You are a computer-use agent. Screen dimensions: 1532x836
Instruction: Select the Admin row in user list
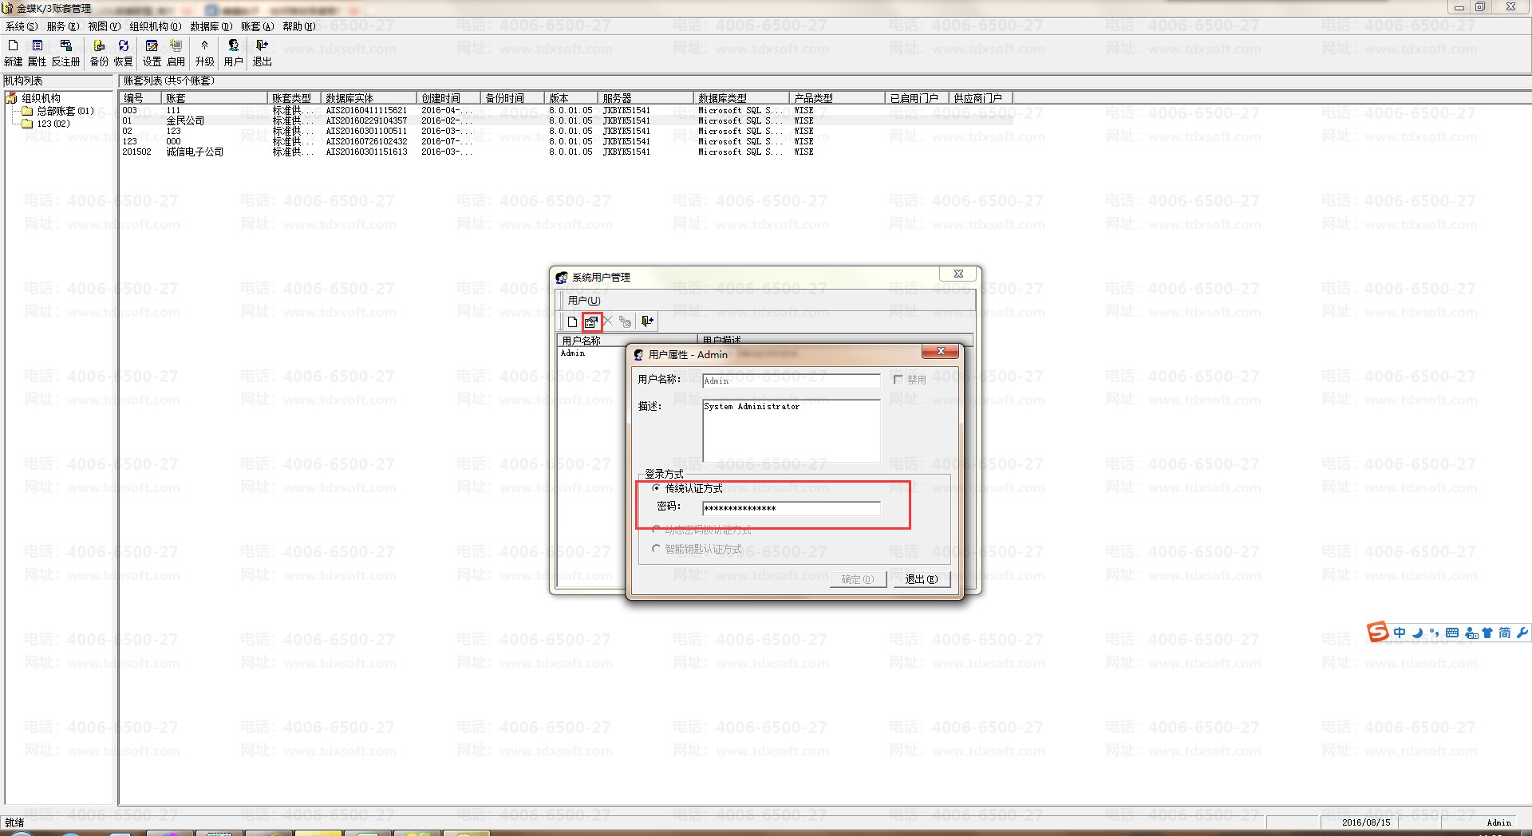(x=573, y=353)
